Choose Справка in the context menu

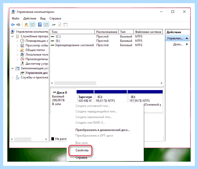click(81, 157)
